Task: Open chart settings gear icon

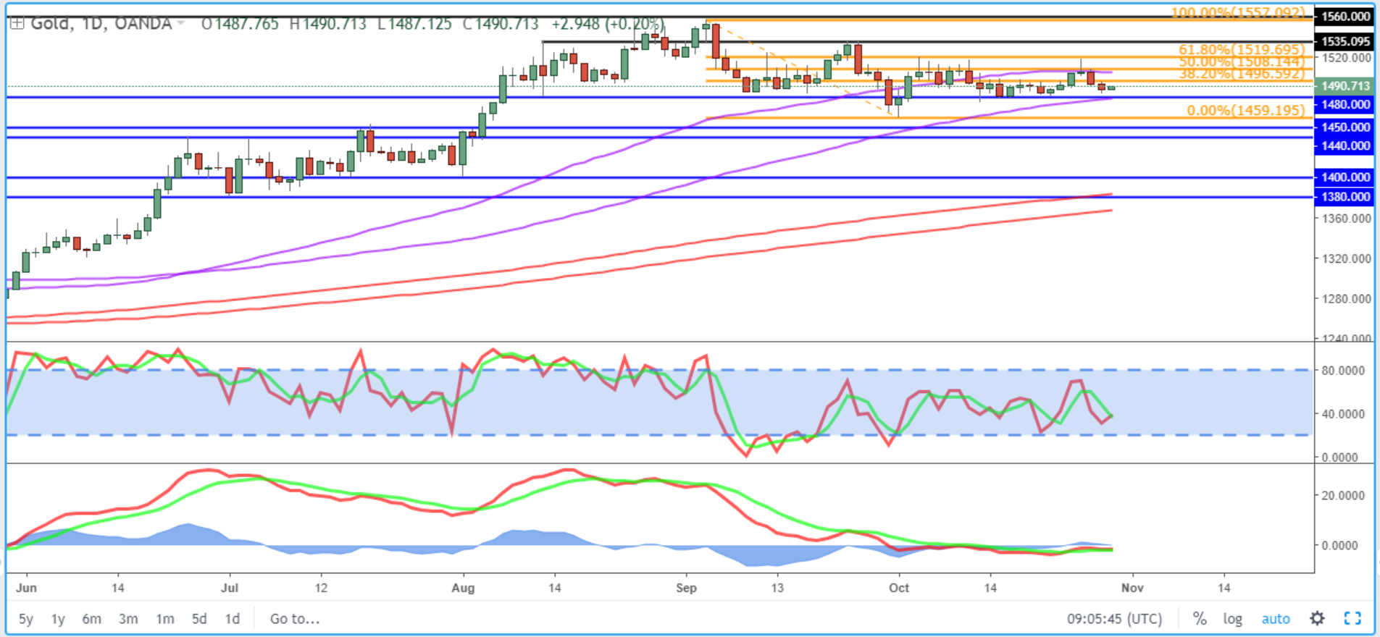Action: tap(1317, 619)
